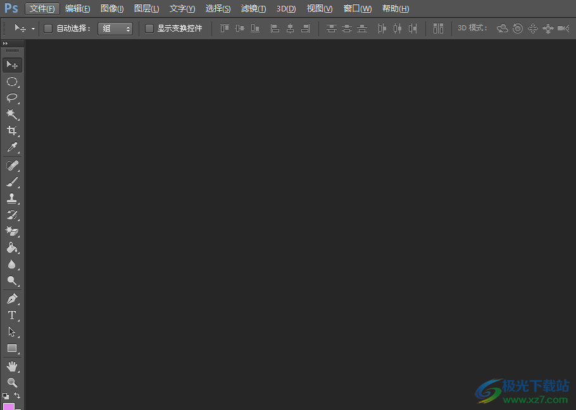Screen dimensions: 576x410
Task: Select the Spot Healing Brush tool
Action: [12, 166]
